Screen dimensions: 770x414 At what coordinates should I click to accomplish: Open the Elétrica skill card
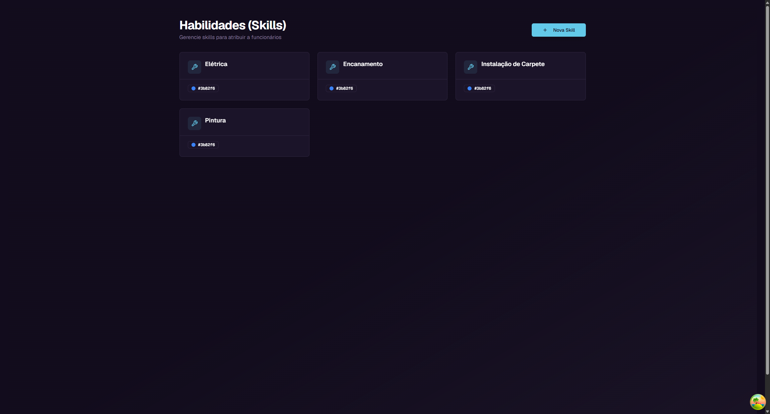point(244,76)
